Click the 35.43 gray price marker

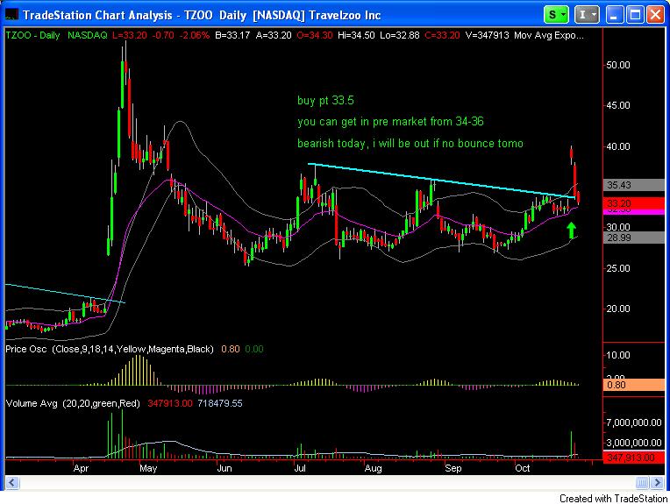click(634, 185)
